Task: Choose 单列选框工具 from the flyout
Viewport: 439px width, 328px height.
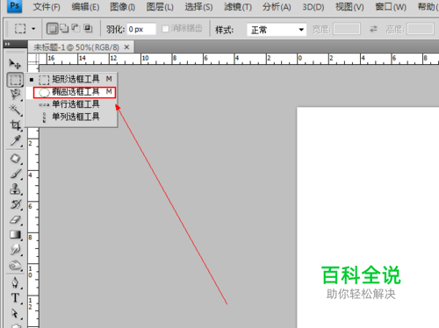Action: point(71,117)
